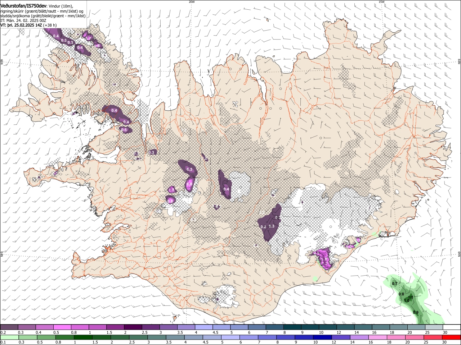Image resolution: width=461 pixels, height=345 pixels.
Task: Click the 20W longitude label
Action: [x=192, y=2]
